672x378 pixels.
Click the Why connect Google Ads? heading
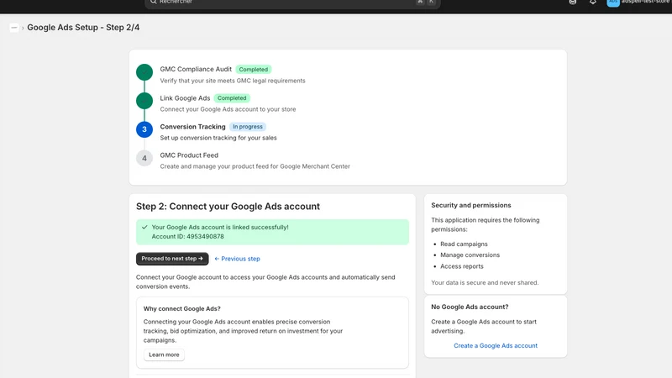(x=181, y=308)
